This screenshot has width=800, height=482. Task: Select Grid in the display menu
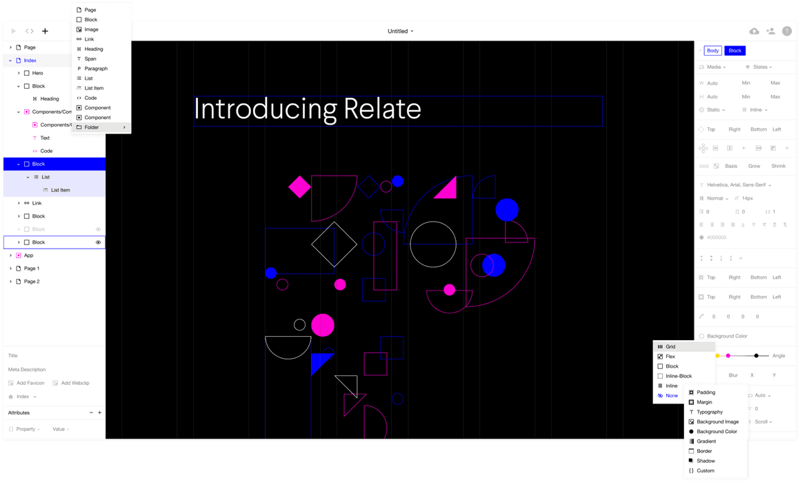click(x=683, y=346)
